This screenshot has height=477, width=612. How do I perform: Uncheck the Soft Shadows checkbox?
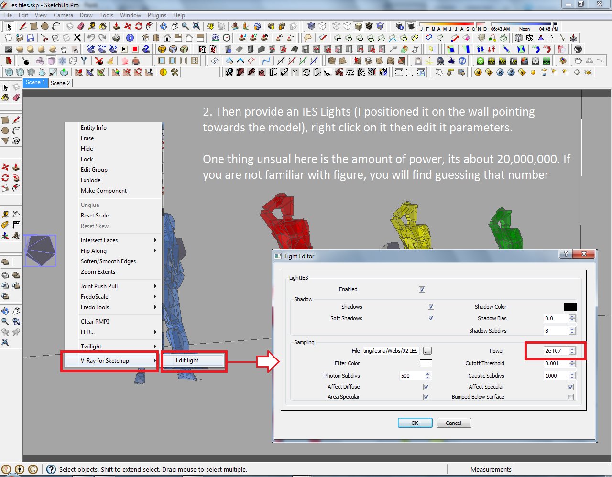431,318
